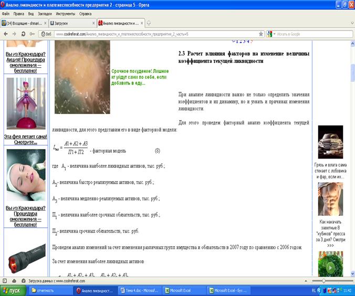Switch to Тема 4.doc Microsoft Word window
Viewport: 355px width, 296px height.
(140, 291)
